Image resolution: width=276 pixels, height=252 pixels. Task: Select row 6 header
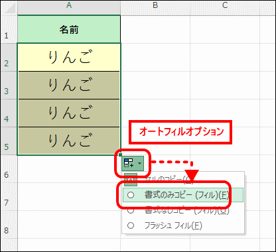click(9, 169)
